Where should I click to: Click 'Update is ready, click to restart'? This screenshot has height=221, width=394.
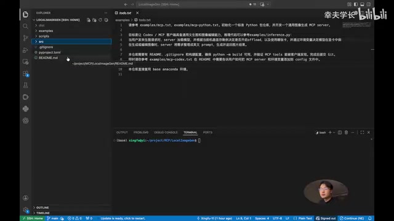pyautogui.click(x=123, y=219)
